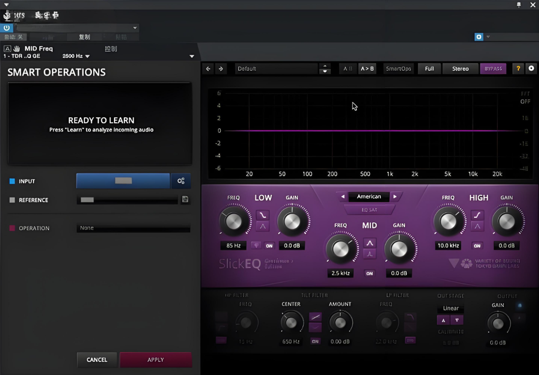539x375 pixels.
Task: Click the blue output indicator near OUTPUT GAIN
Action: pos(520,305)
